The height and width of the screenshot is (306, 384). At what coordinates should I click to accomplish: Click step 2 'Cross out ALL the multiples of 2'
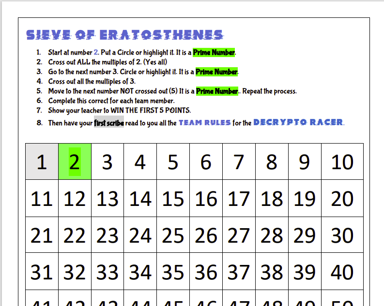click(x=108, y=62)
